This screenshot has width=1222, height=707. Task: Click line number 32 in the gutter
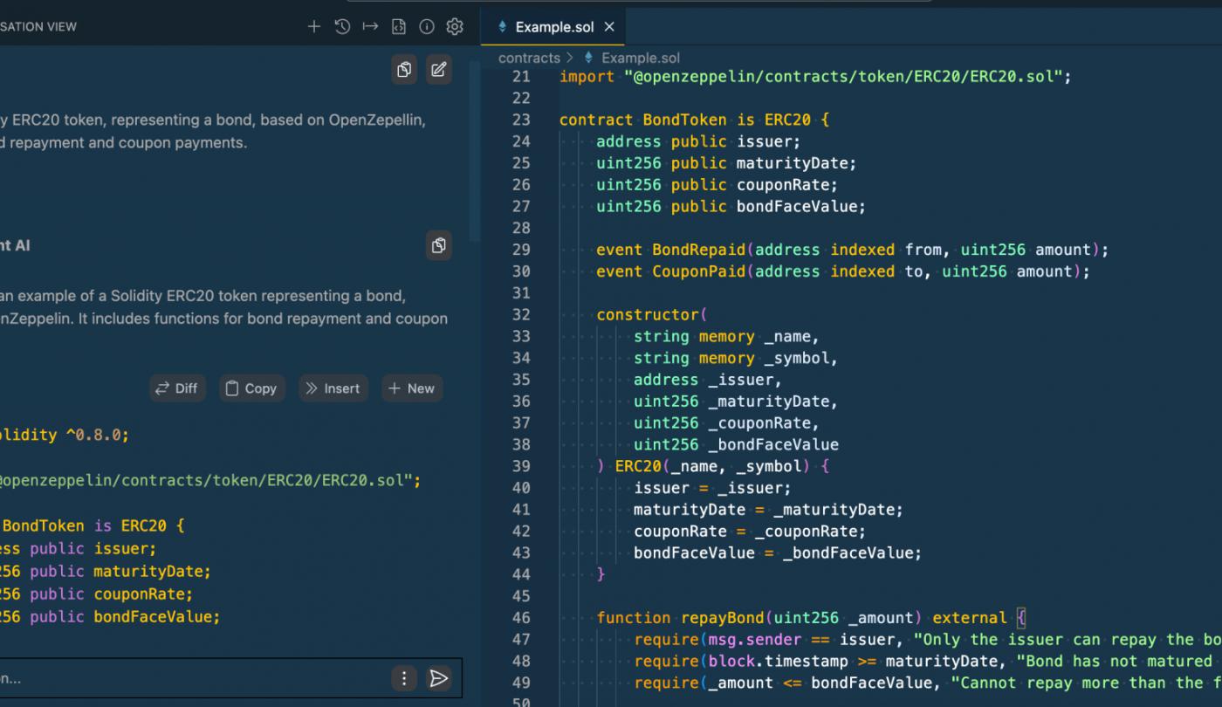[x=521, y=314]
